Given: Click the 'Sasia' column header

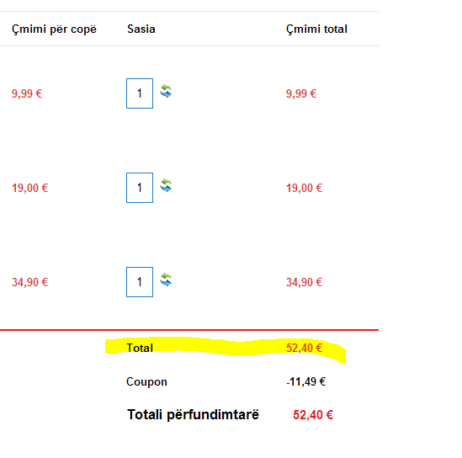Looking at the screenshot, I should [x=141, y=29].
